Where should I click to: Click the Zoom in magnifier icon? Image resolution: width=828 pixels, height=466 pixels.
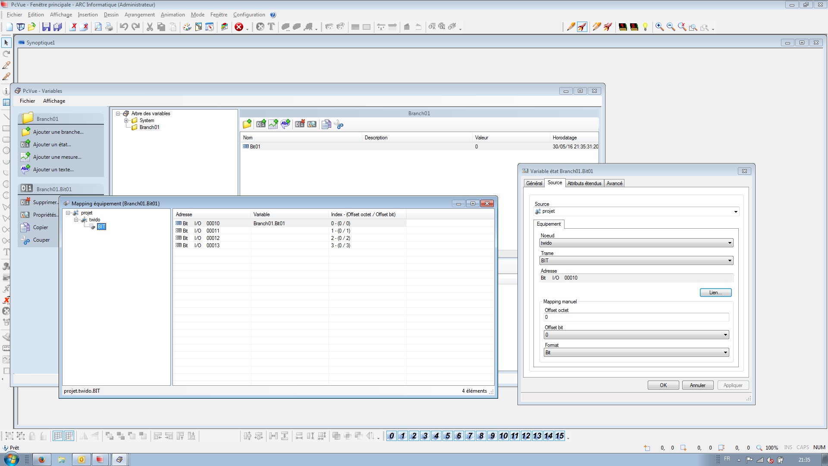pyautogui.click(x=659, y=27)
